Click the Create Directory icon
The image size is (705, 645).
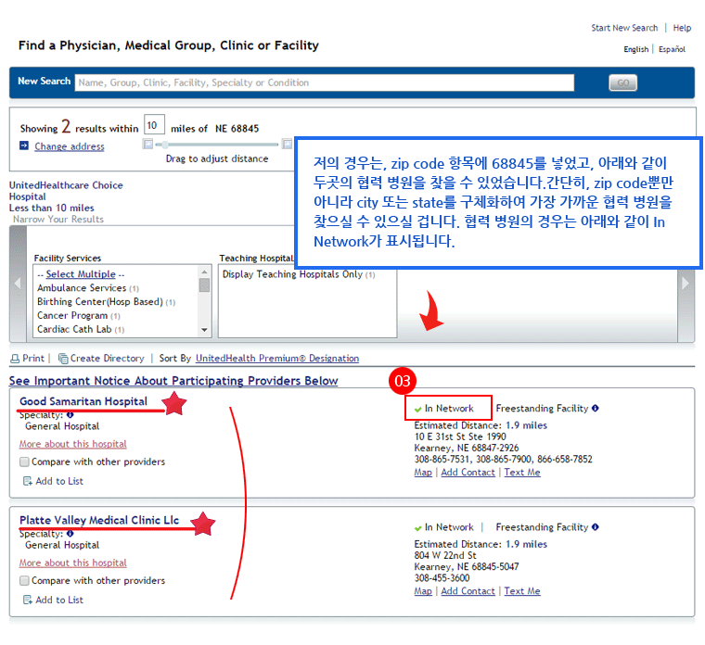click(x=63, y=359)
